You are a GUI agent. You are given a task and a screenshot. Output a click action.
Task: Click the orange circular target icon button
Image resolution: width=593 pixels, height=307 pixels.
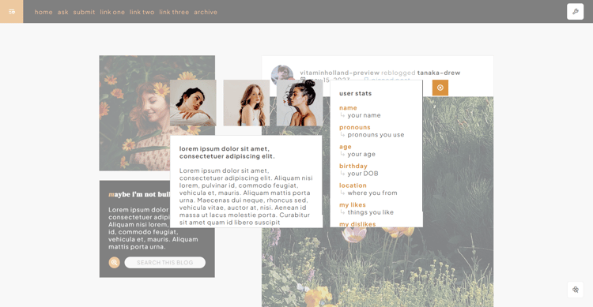point(440,88)
